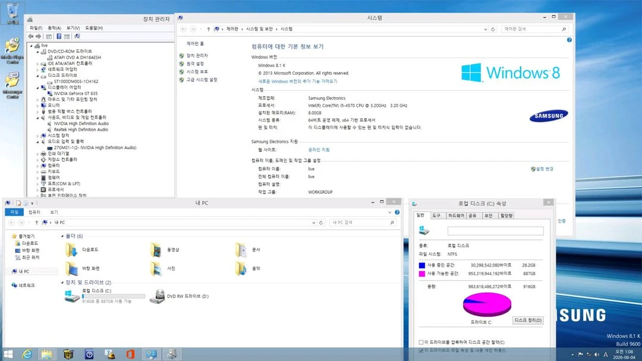This screenshot has width=642, height=361.
Task: Click the blue Help icon in Device Manager toolbar
Action: pos(59,36)
